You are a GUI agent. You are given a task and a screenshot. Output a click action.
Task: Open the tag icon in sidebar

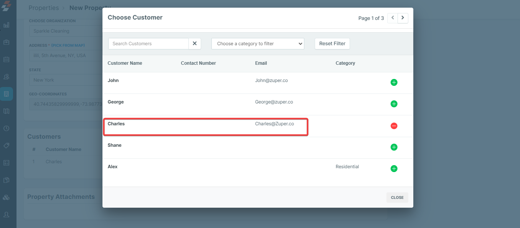7,146
